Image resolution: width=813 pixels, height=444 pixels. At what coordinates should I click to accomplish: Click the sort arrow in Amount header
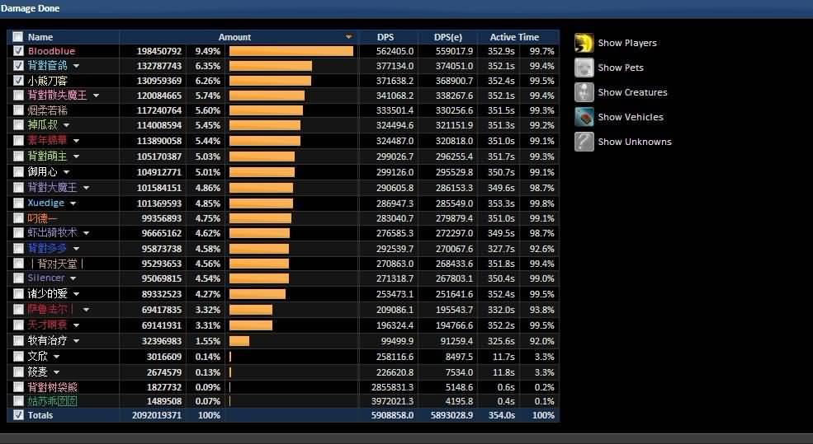[x=349, y=37]
